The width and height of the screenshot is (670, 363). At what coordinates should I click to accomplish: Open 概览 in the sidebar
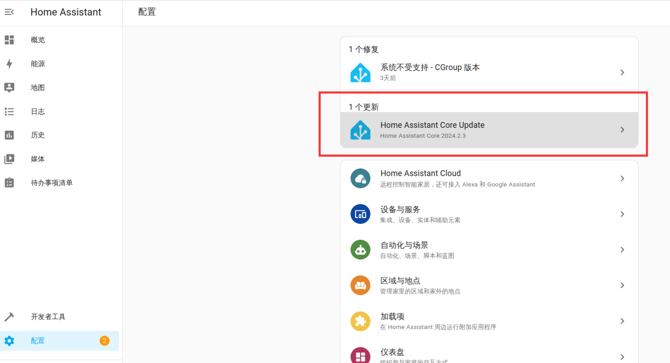60,40
